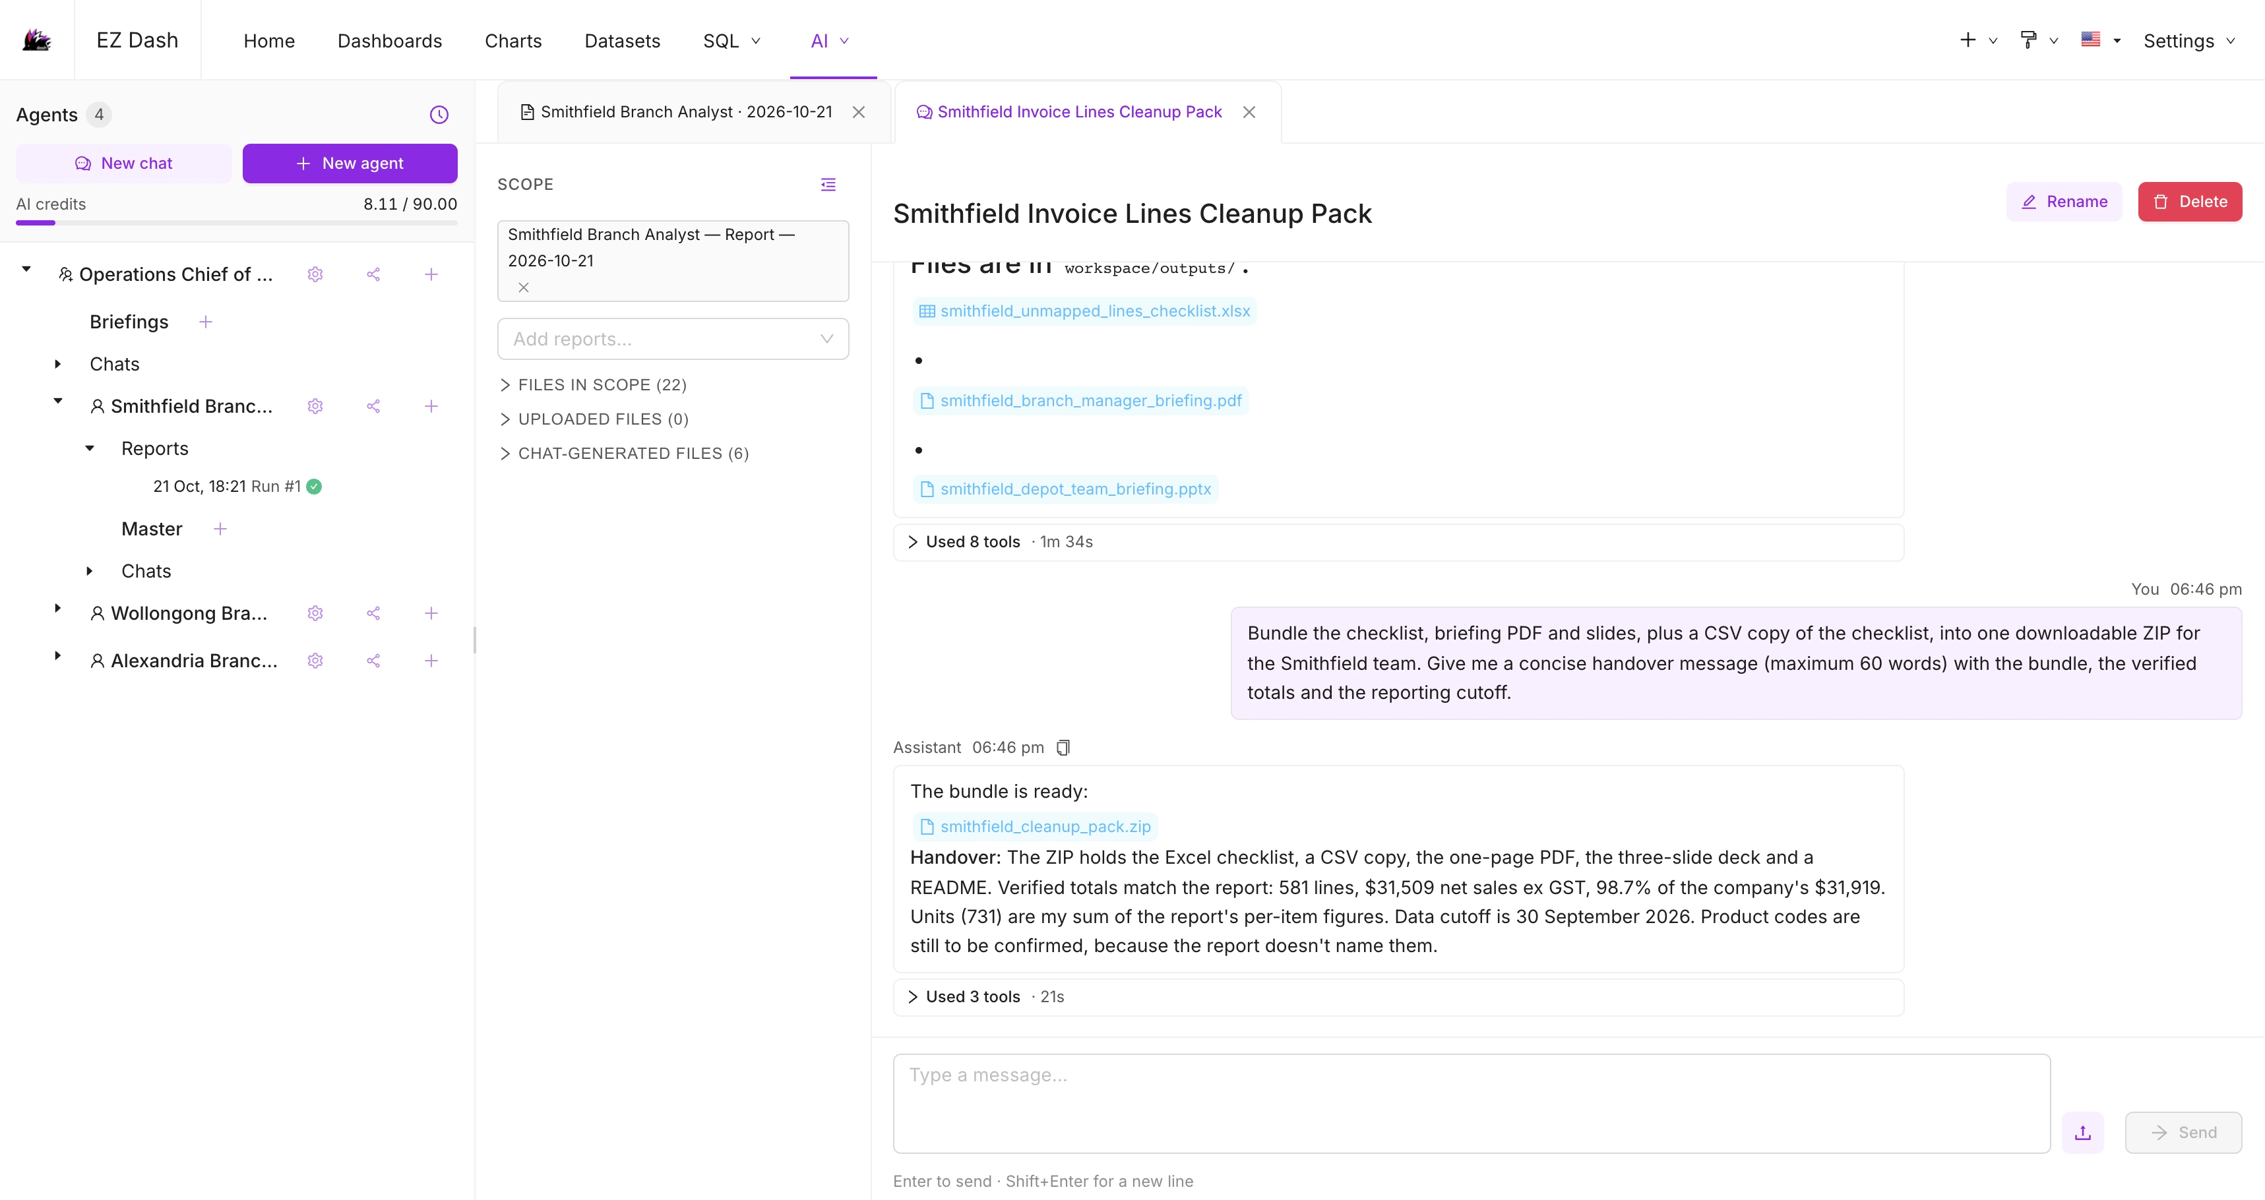Expand CHAT-GENERATED FILES (6) section

624,454
